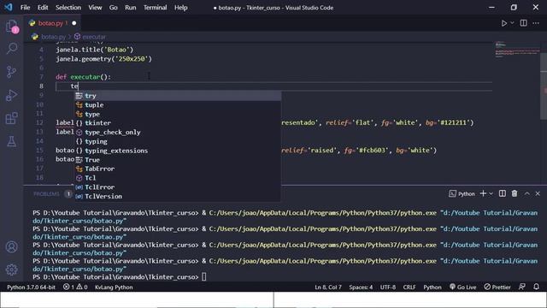Choose 'TclError' autocomplete suggestion
Screen dimensions: 547x308
tap(178, 187)
